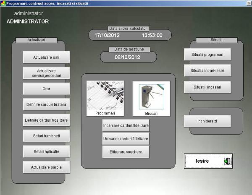Screen dimensions: 252x195
Task: Open Definire carduri fidelizare
Action: click(46, 120)
